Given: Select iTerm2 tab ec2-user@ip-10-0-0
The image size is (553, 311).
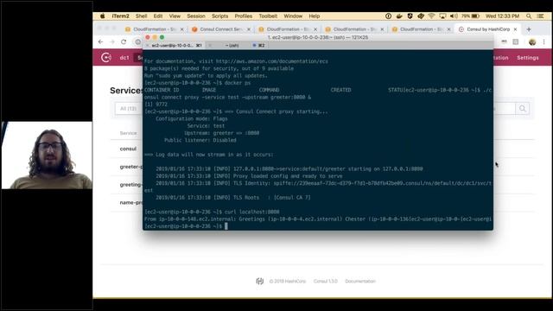Looking at the screenshot, I should pos(174,46).
